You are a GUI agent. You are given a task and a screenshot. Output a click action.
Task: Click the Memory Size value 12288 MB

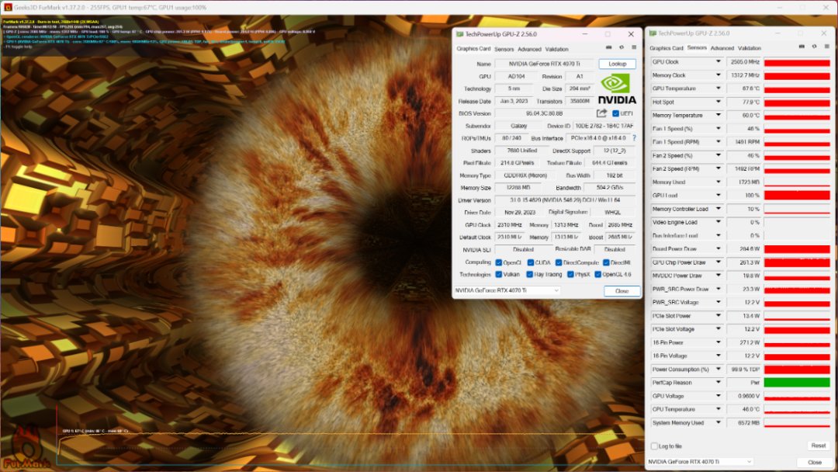click(x=518, y=188)
